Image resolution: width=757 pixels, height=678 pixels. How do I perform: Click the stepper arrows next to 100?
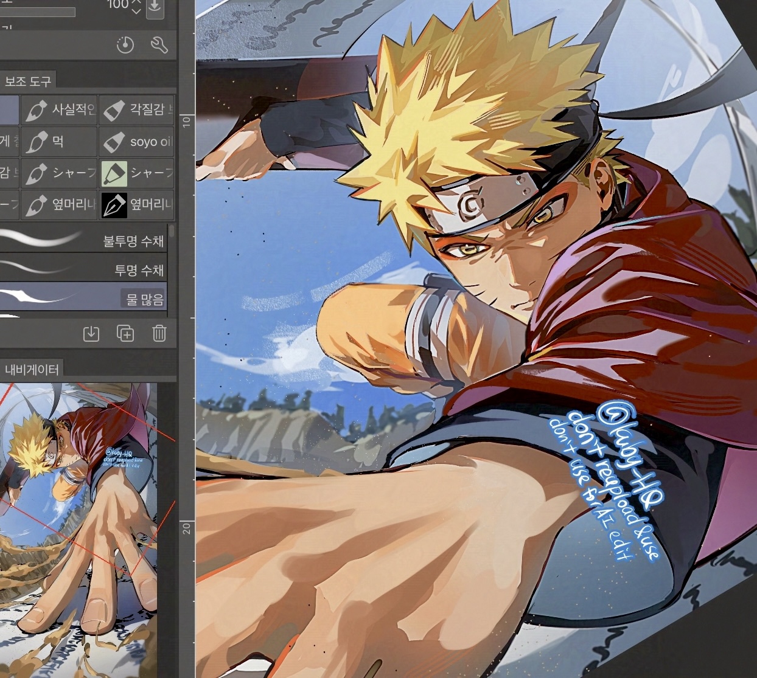point(136,7)
